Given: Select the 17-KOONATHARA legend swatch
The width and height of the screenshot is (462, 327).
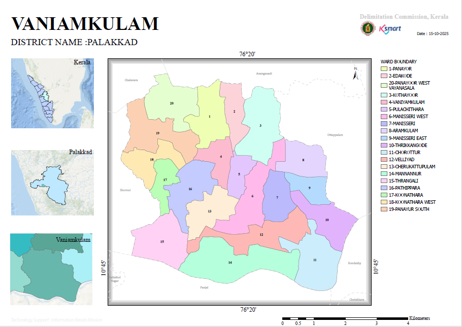Looking at the screenshot, I should click(384, 195).
